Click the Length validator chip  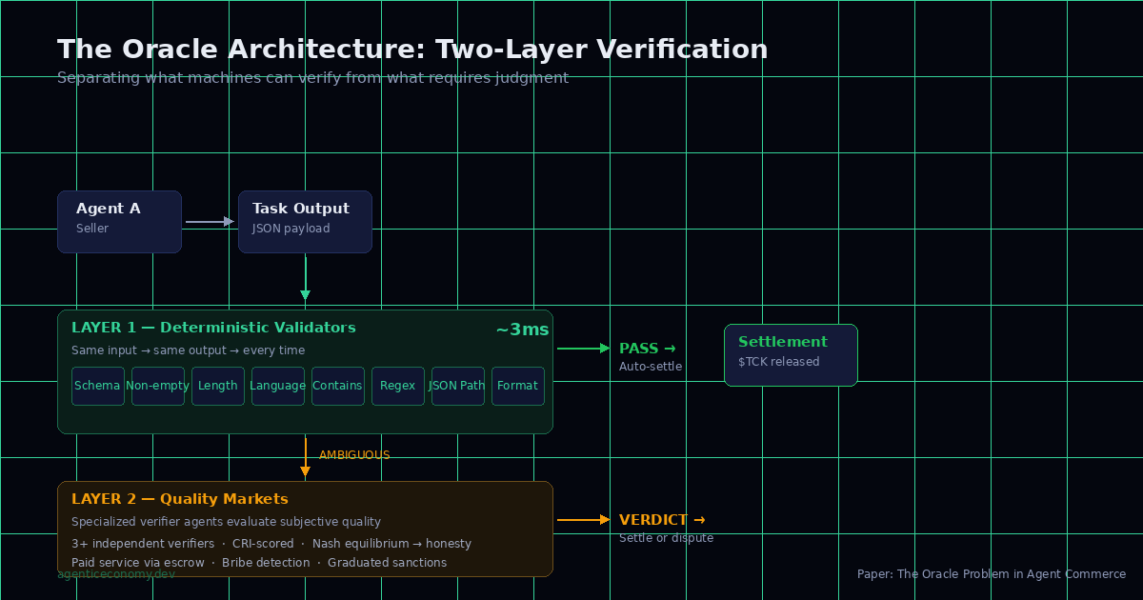tap(217, 386)
